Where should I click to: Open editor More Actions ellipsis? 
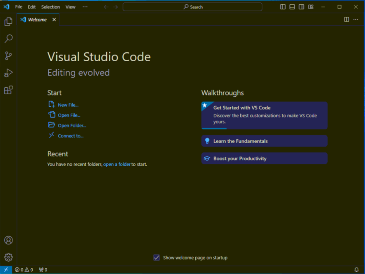[356, 19]
